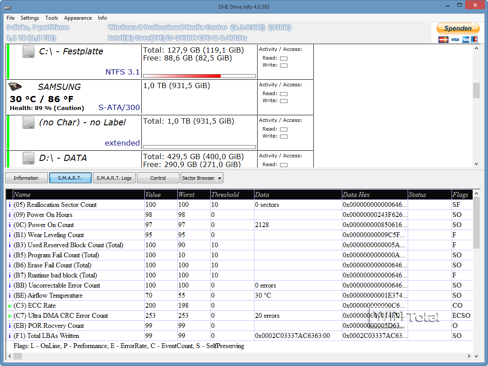The width and height of the screenshot is (488, 366).
Task: Click the Spenden donate button
Action: (x=458, y=28)
